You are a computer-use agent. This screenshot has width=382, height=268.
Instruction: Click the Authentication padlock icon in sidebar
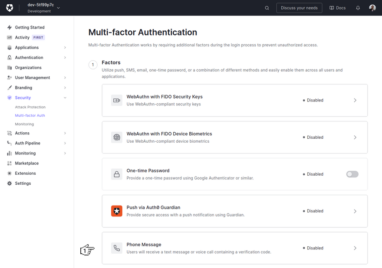click(10, 57)
